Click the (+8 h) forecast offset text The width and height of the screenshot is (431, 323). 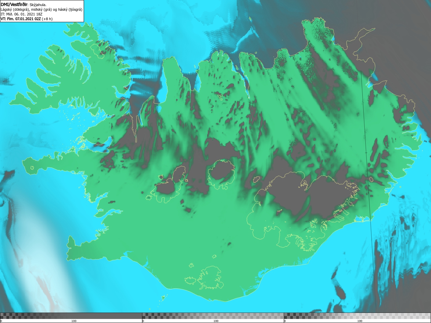pyautogui.click(x=47, y=19)
